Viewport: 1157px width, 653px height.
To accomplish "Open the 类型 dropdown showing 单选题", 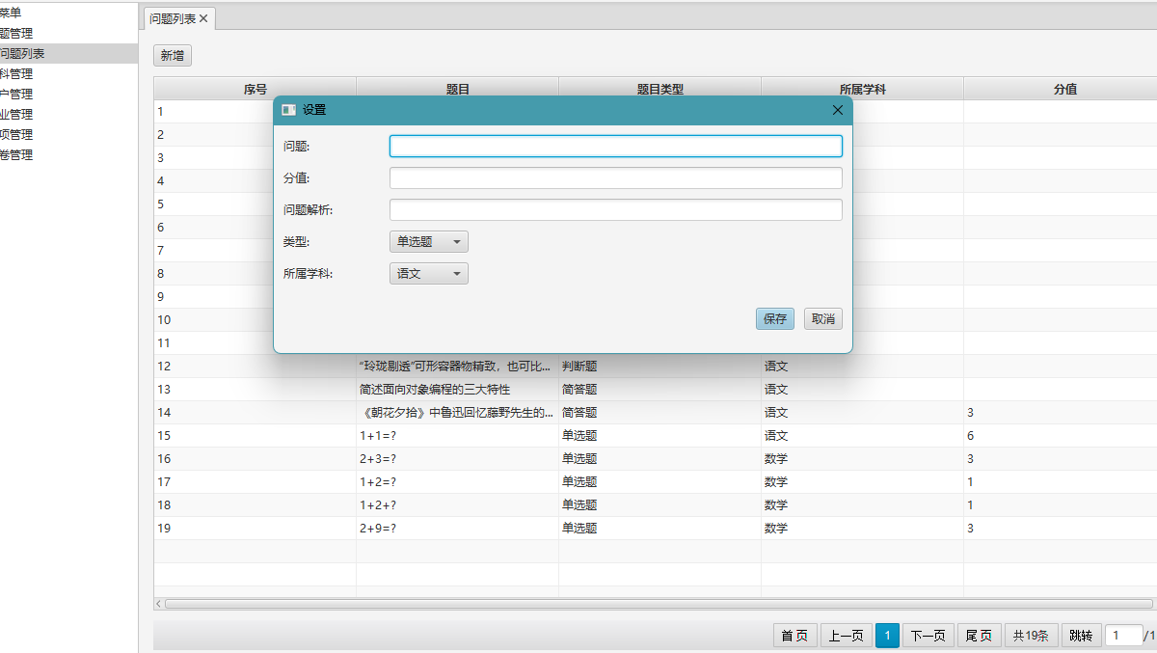I will pyautogui.click(x=428, y=242).
